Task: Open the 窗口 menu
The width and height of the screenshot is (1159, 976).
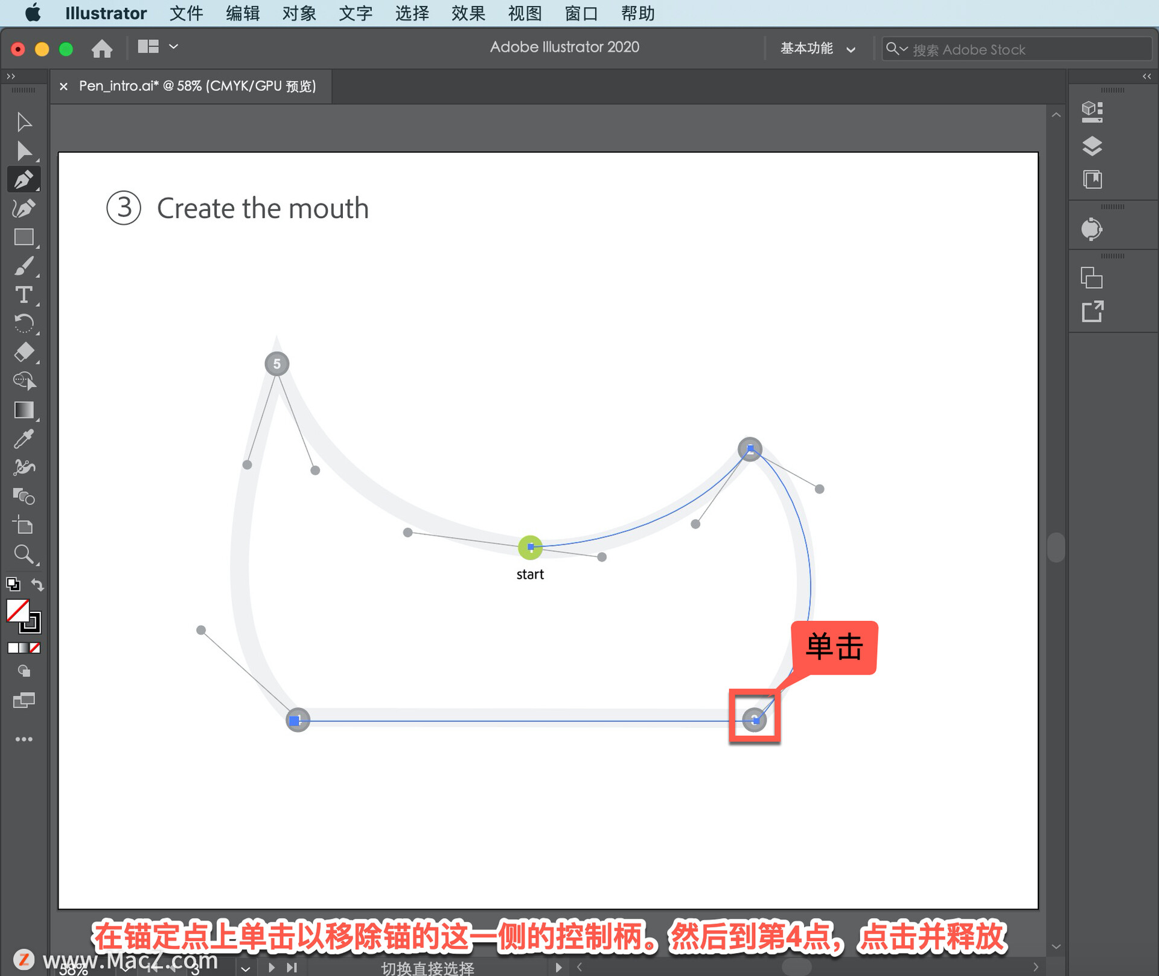Action: (x=581, y=13)
